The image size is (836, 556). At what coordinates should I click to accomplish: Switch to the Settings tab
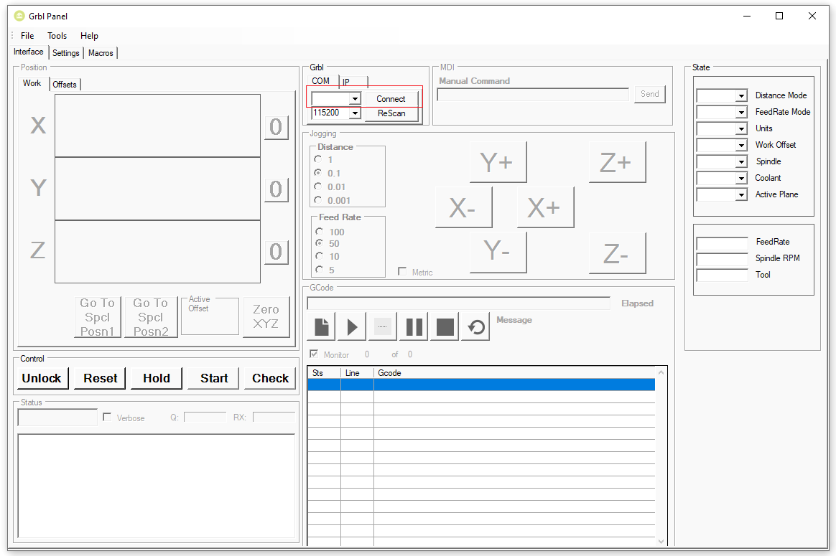tap(65, 52)
